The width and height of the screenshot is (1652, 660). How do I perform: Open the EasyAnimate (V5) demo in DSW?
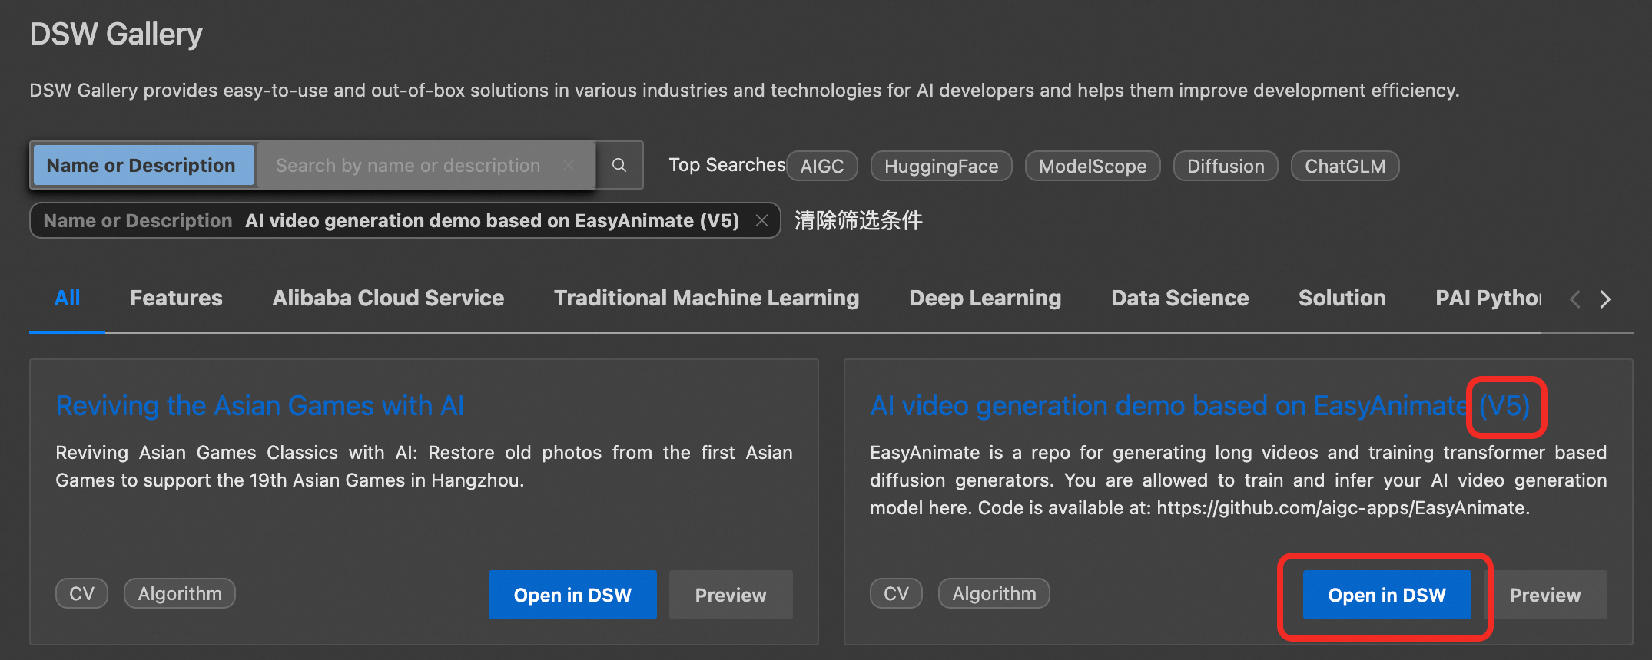pyautogui.click(x=1386, y=595)
